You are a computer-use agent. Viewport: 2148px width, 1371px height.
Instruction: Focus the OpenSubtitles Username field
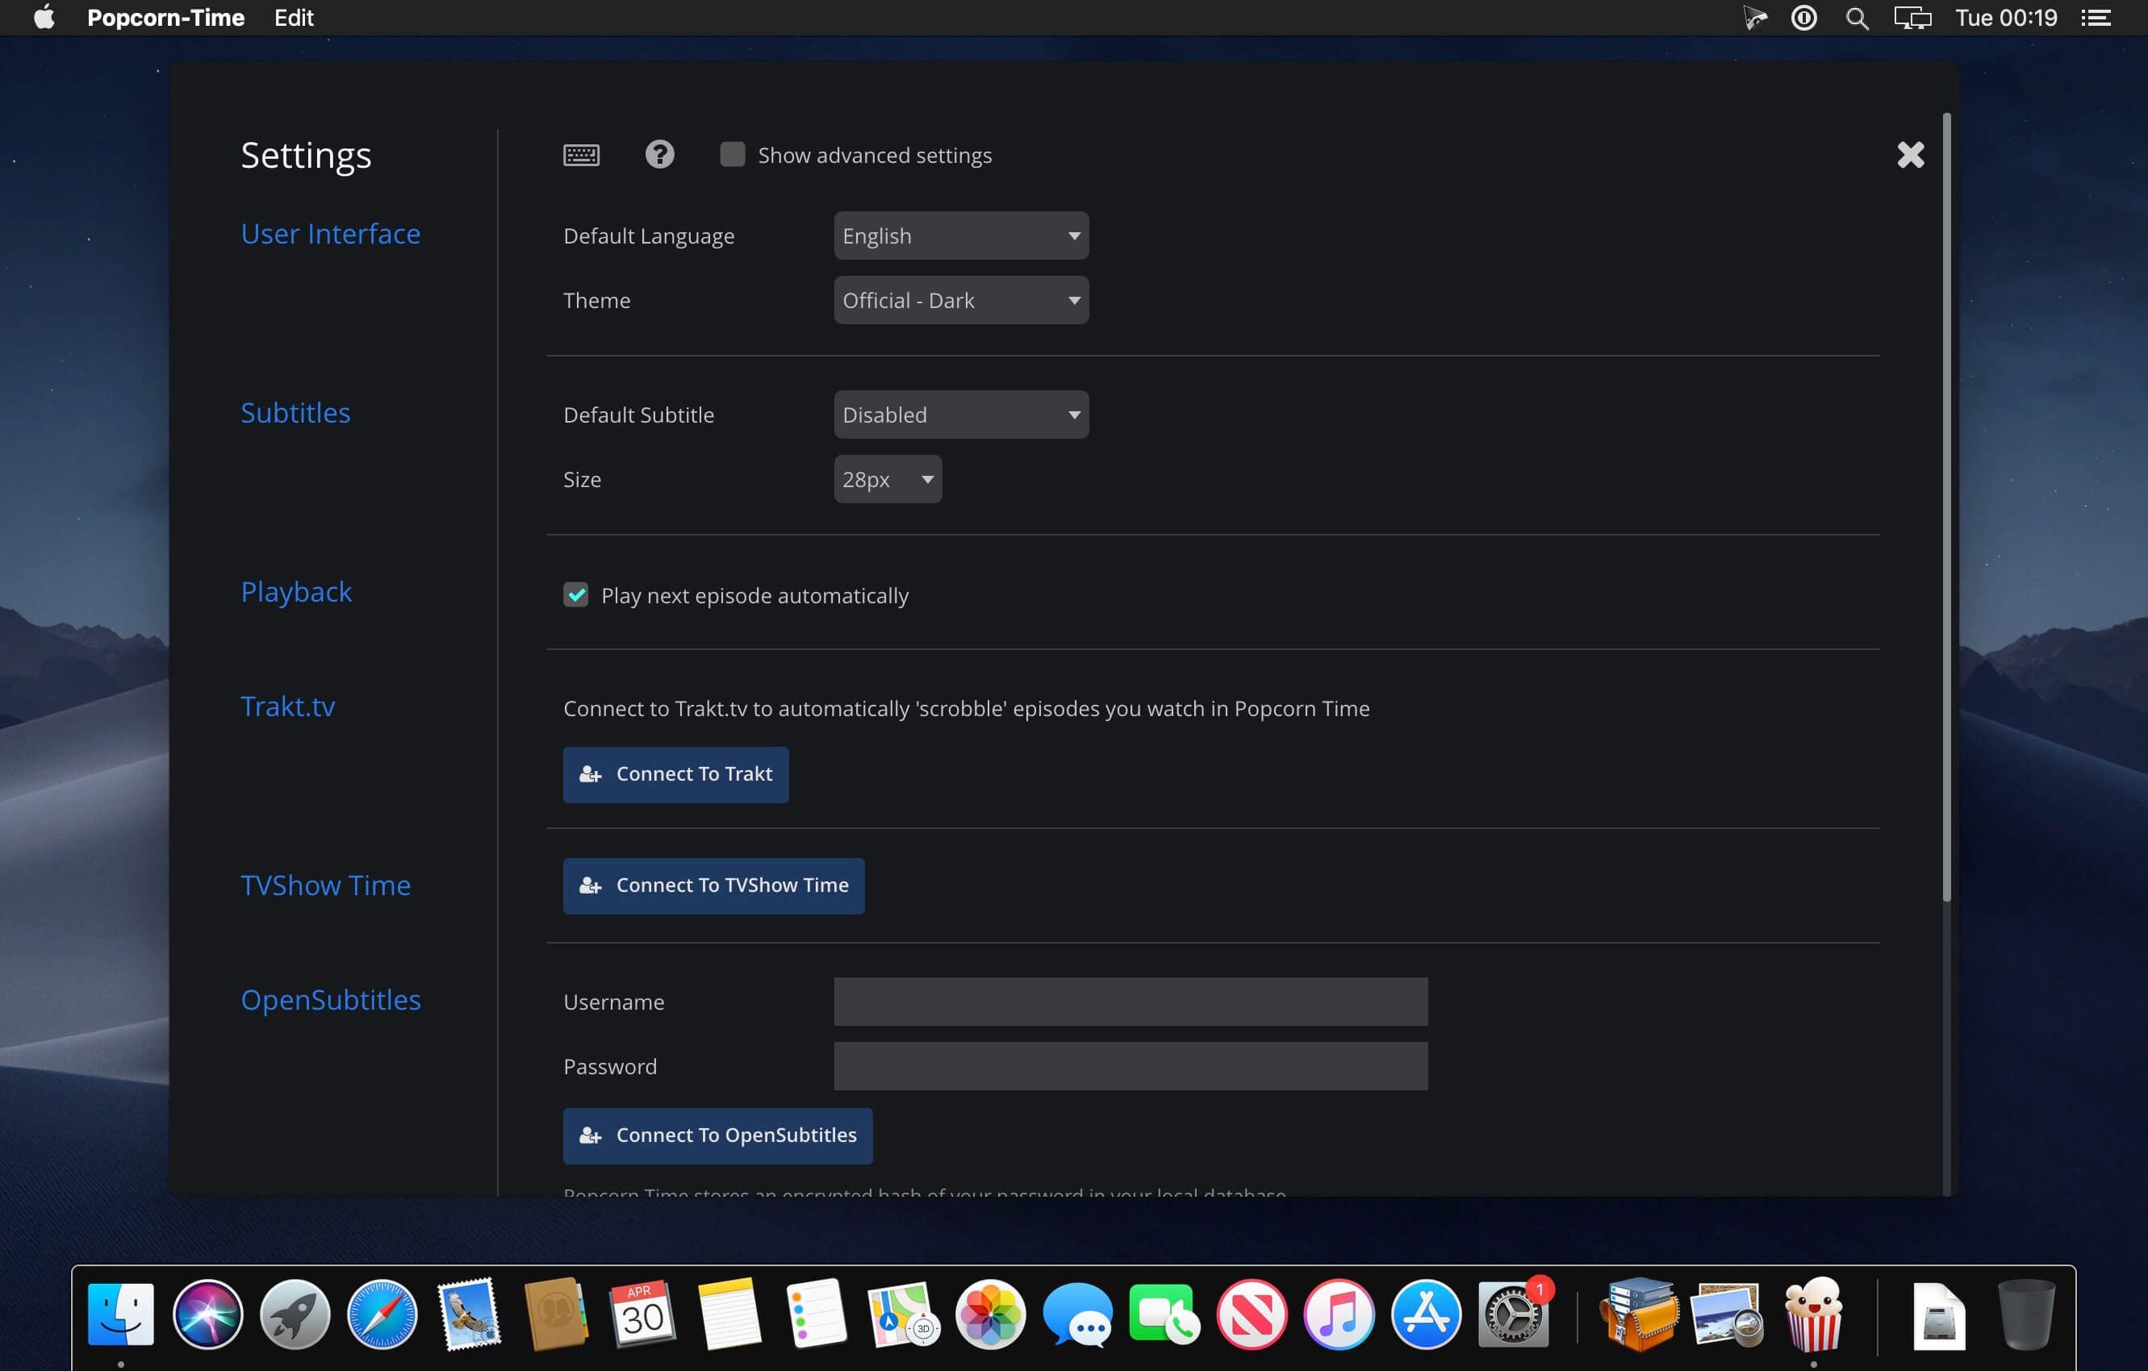[1130, 1002]
